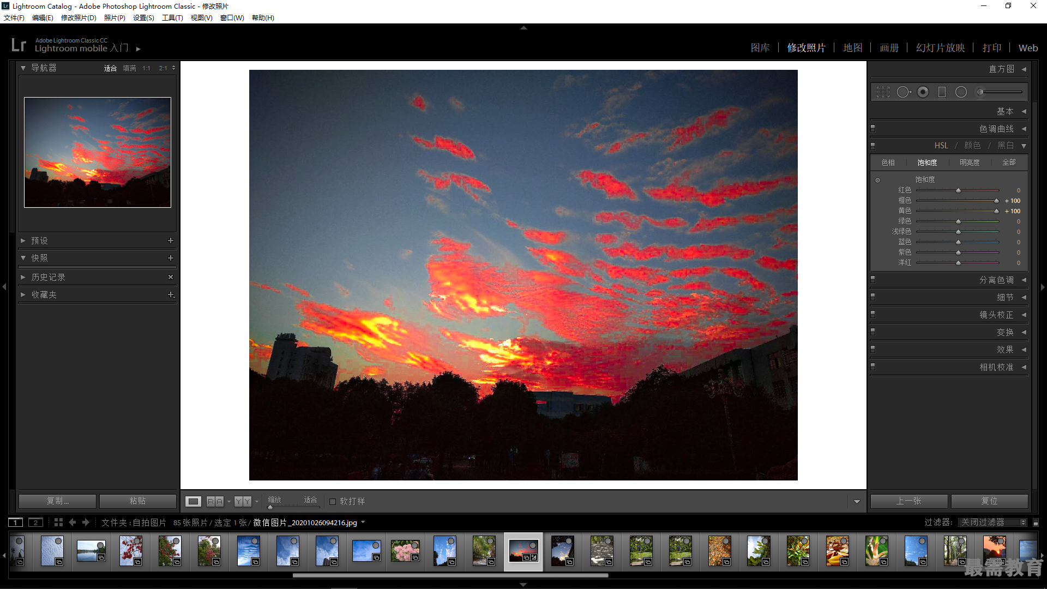Click the 复制... copy settings button
Screen dimensions: 1047x589
[x=58, y=501]
